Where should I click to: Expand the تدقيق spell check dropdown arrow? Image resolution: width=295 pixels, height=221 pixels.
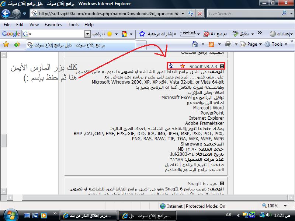click(253, 34)
